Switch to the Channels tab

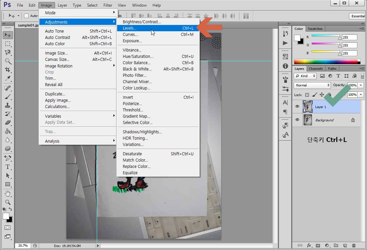tap(316, 68)
